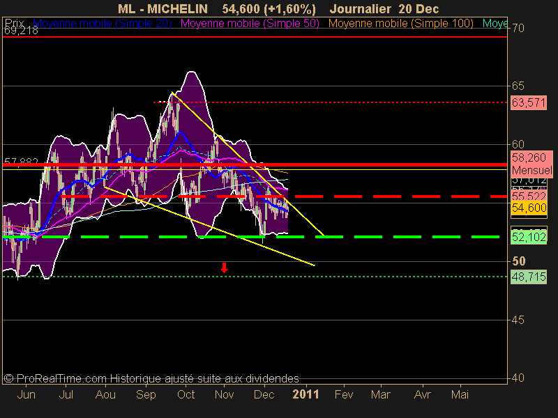
Task: Click the ML - MICHELIN chart title
Action: [x=163, y=9]
